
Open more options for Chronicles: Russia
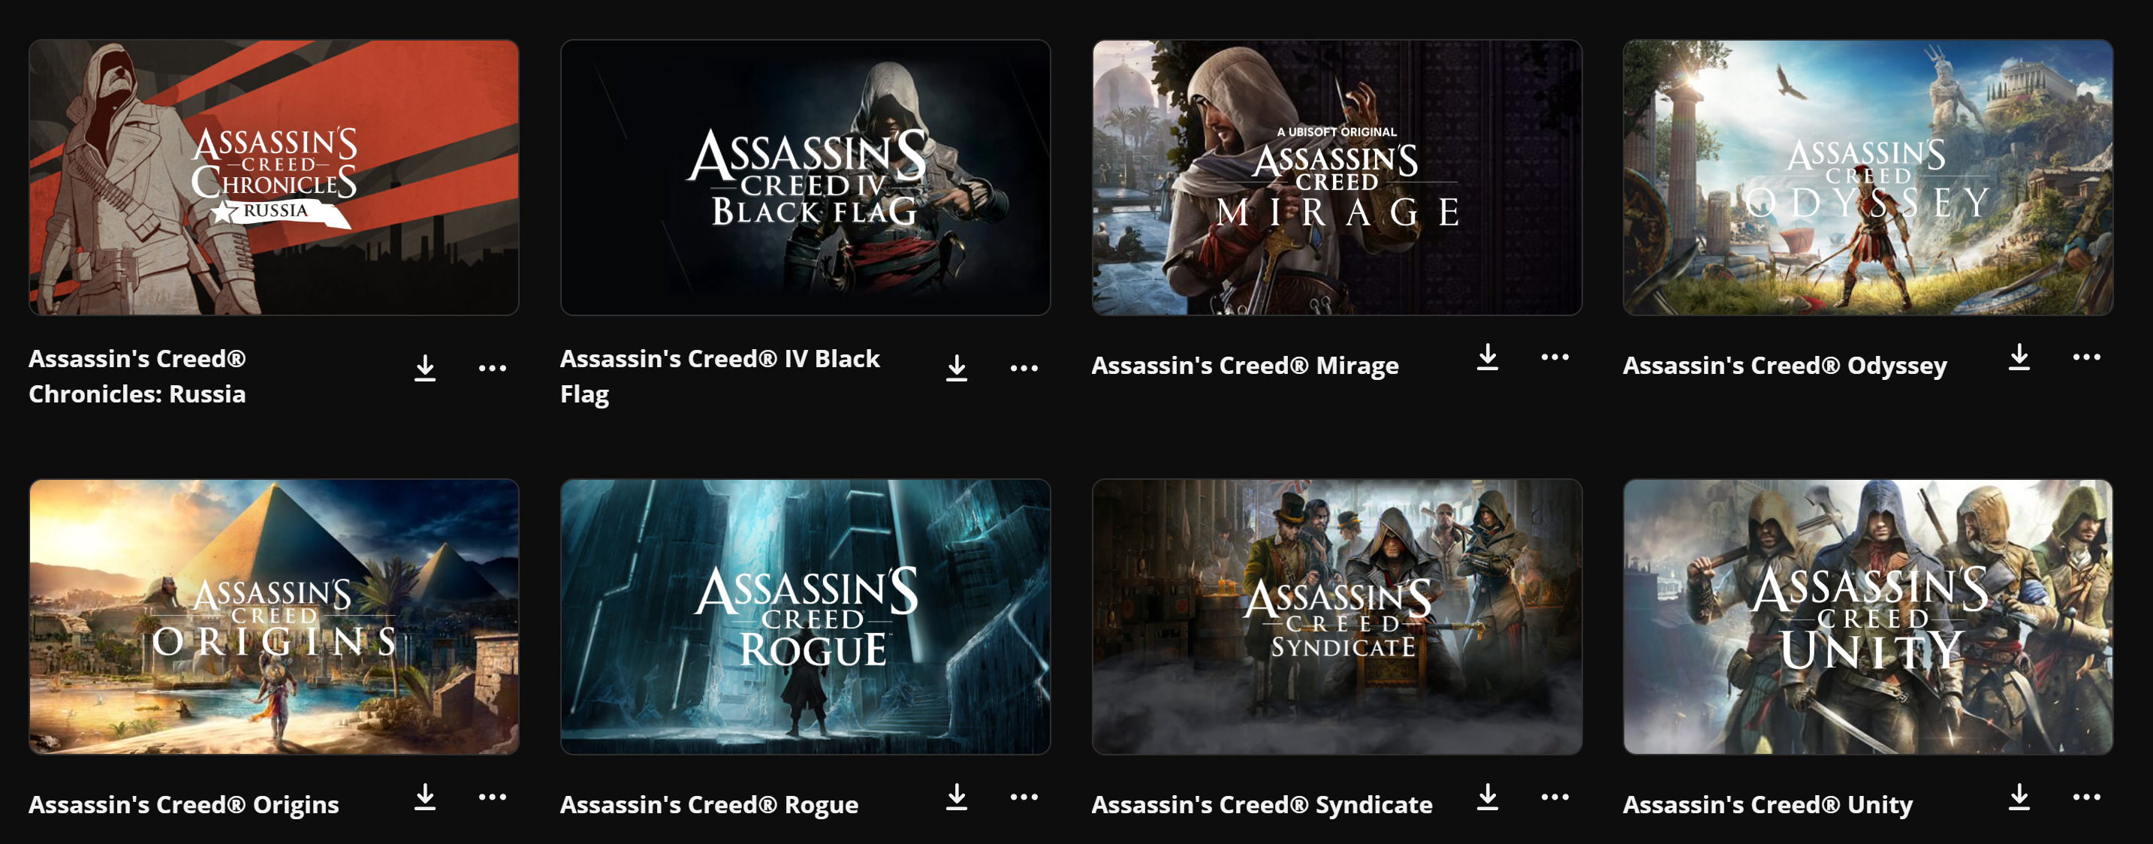click(493, 368)
